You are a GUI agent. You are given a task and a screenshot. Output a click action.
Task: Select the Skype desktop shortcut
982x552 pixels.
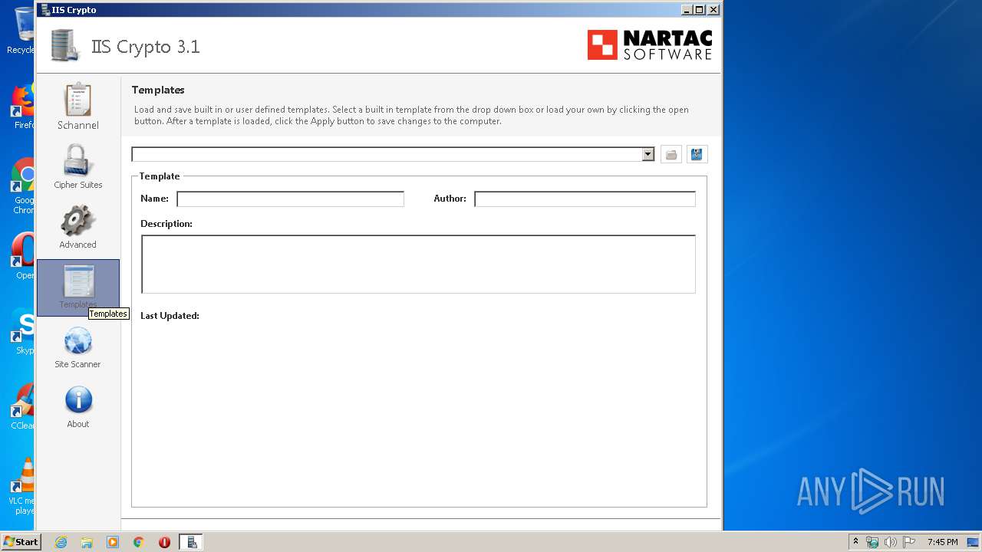coord(23,331)
